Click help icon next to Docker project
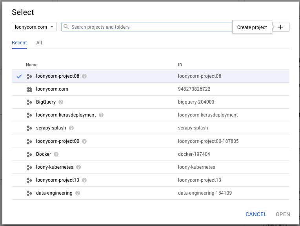300x226 pixels. point(56,154)
